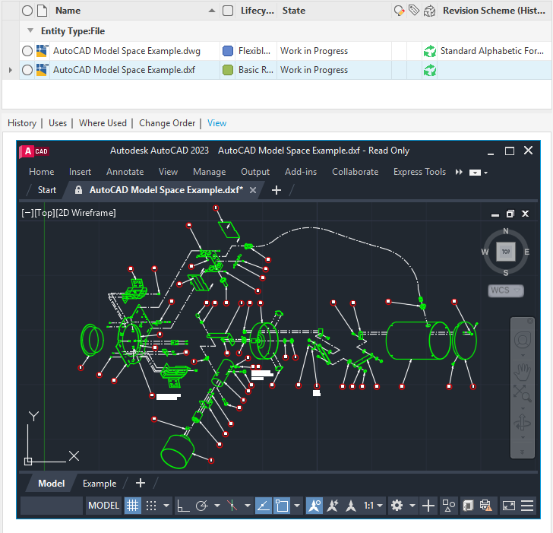Click the [Top] view control label
This screenshot has width=553, height=533.
[45, 213]
